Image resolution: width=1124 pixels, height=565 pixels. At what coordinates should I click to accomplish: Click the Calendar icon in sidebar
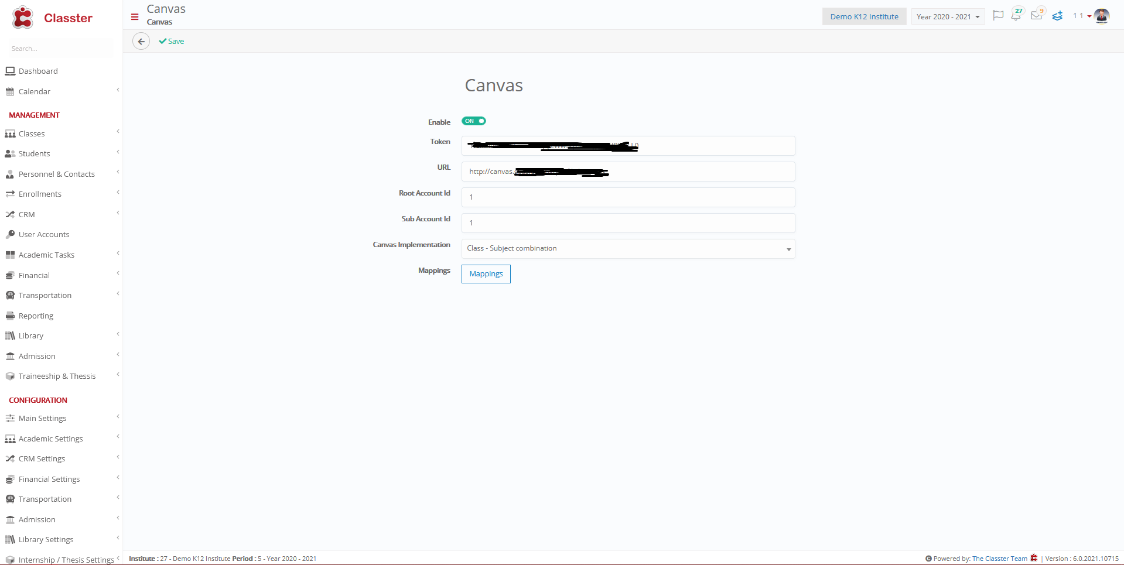(10, 91)
